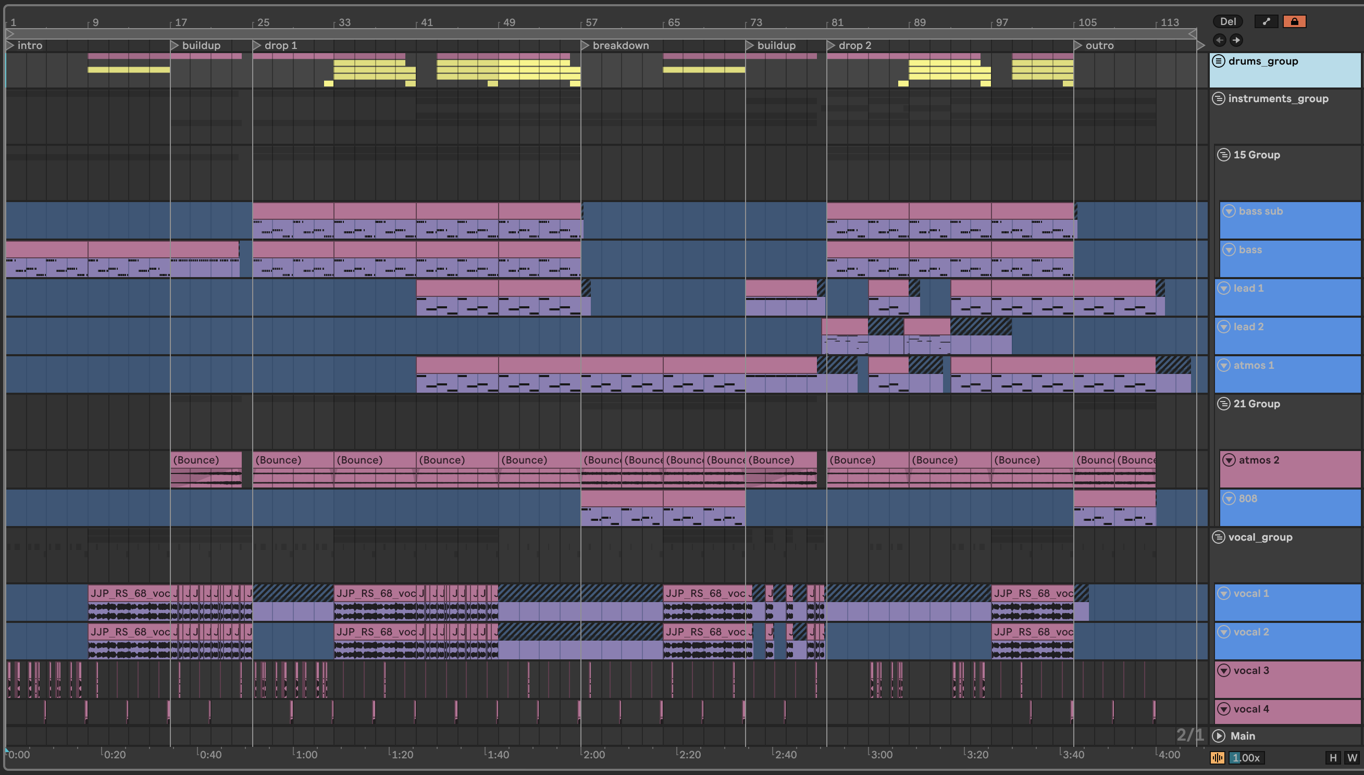This screenshot has height=775, width=1364.
Task: Click the Del locator button
Action: pyautogui.click(x=1227, y=21)
